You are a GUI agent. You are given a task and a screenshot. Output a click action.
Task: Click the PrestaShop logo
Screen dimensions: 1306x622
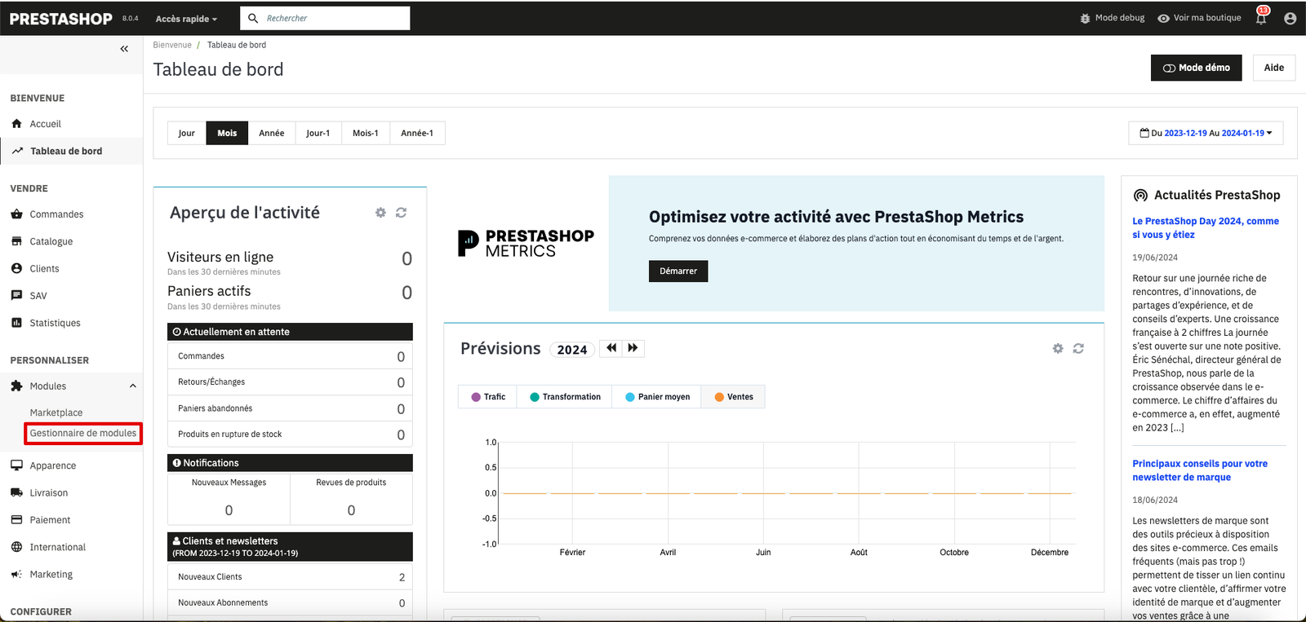(61, 18)
